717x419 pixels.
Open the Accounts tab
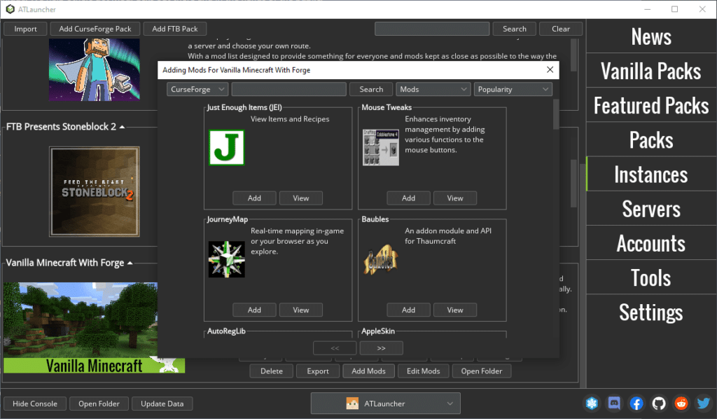(650, 242)
